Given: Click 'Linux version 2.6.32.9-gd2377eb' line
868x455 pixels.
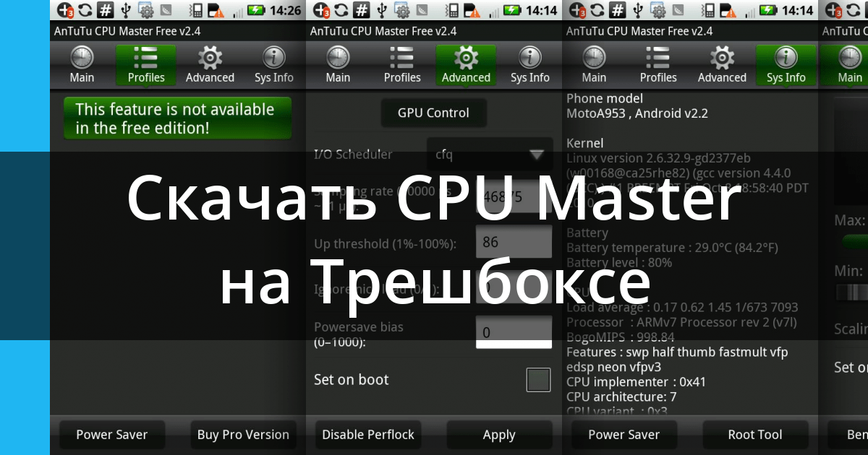Looking at the screenshot, I should point(659,158).
